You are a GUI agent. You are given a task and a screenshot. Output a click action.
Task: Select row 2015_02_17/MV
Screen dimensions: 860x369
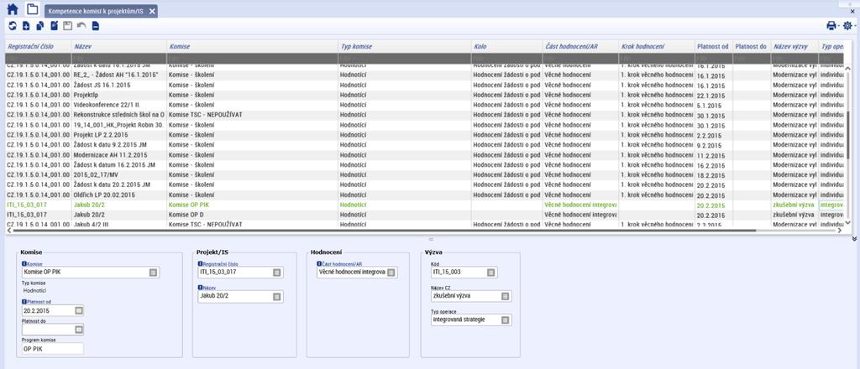pyautogui.click(x=426, y=174)
